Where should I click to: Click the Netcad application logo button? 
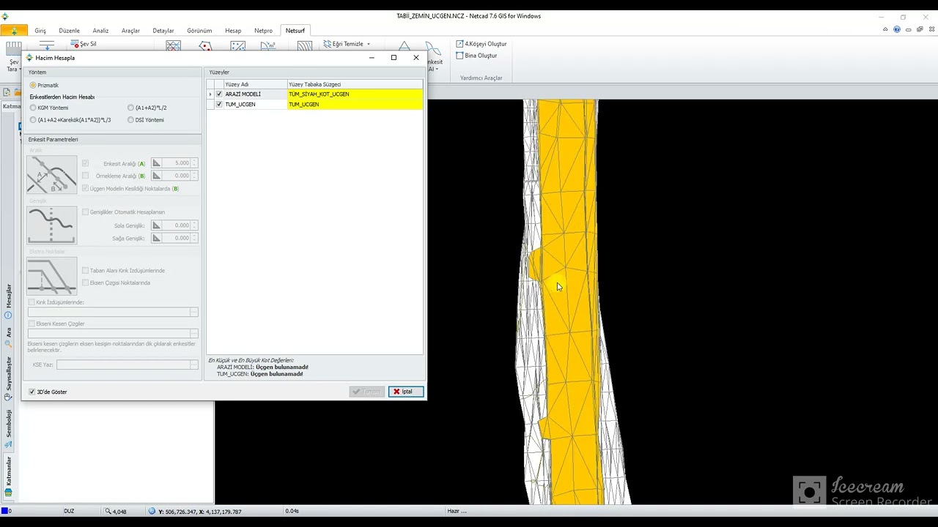tap(14, 31)
